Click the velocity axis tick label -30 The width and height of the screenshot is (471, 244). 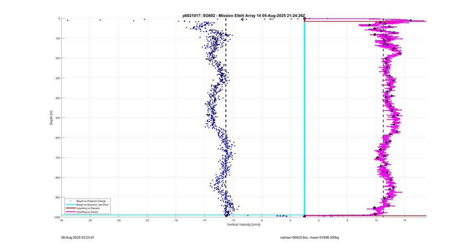click(x=90, y=220)
